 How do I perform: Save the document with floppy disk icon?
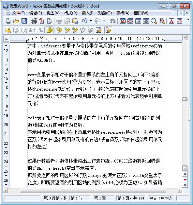pyautogui.click(x=24, y=21)
